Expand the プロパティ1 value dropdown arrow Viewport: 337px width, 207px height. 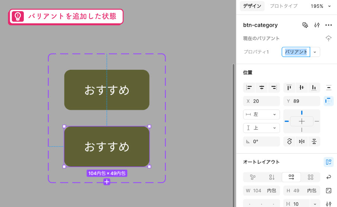[315, 52]
